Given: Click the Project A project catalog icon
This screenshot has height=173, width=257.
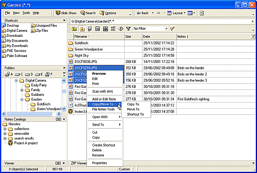Looking at the screenshot, I should tap(11, 143).
